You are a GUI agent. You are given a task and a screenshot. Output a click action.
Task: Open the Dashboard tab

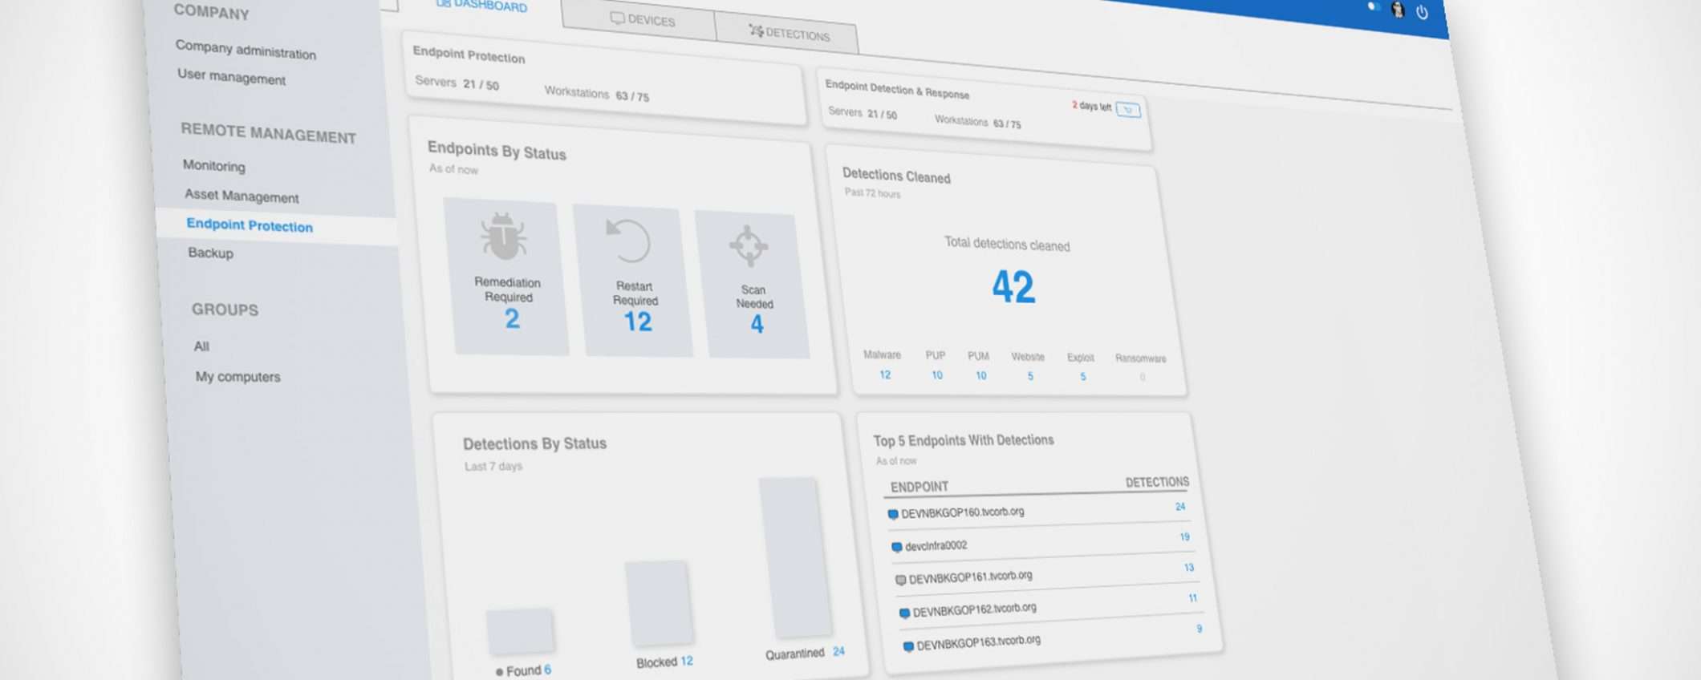tap(482, 5)
